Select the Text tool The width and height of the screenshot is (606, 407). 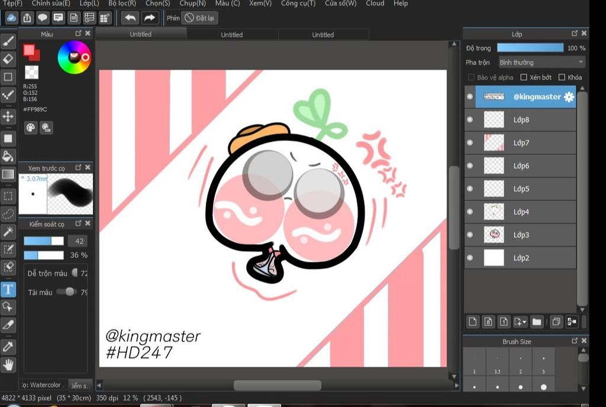click(x=8, y=289)
